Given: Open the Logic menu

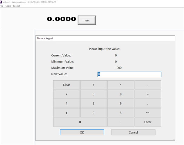Looking at the screenshot, I should (x=8, y=6).
